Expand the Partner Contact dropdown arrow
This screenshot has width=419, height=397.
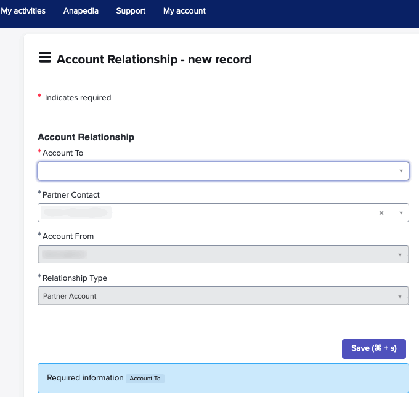401,213
